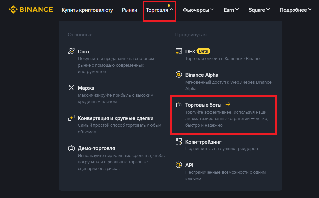Click the Demo trading gamepad icon
The image size is (319, 198).
pos(71,148)
